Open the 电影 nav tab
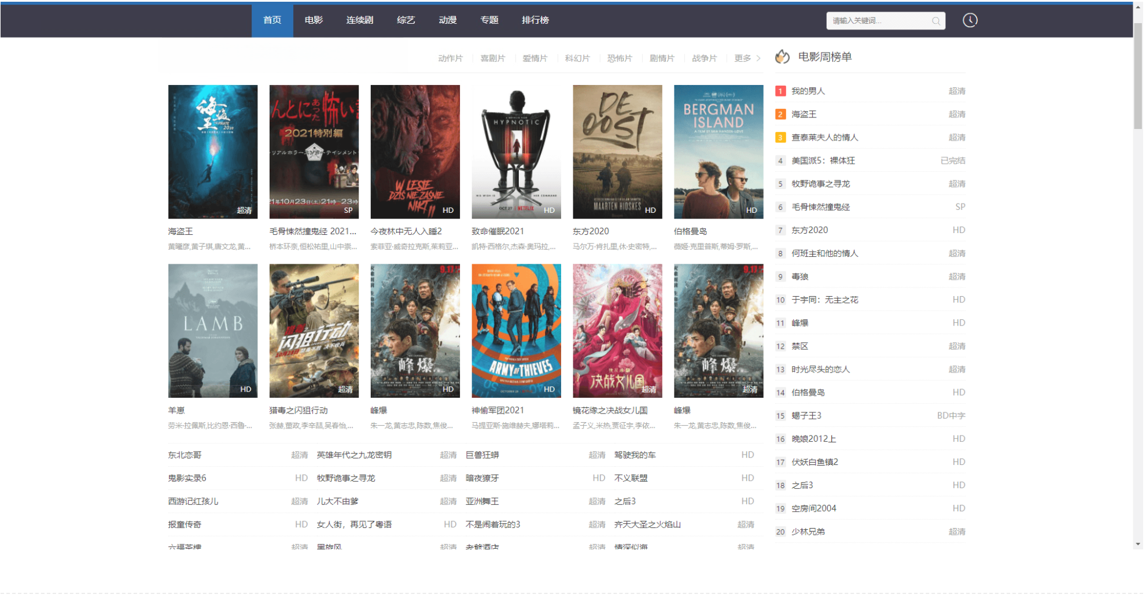The image size is (1146, 598). (x=314, y=20)
